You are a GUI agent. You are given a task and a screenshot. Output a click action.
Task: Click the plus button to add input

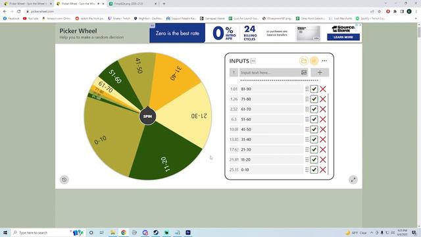pyautogui.click(x=320, y=72)
